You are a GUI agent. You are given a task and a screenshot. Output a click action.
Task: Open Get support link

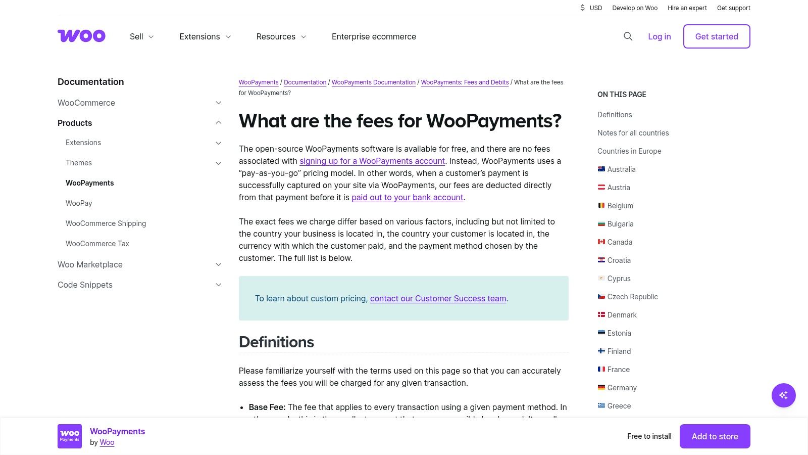(734, 8)
